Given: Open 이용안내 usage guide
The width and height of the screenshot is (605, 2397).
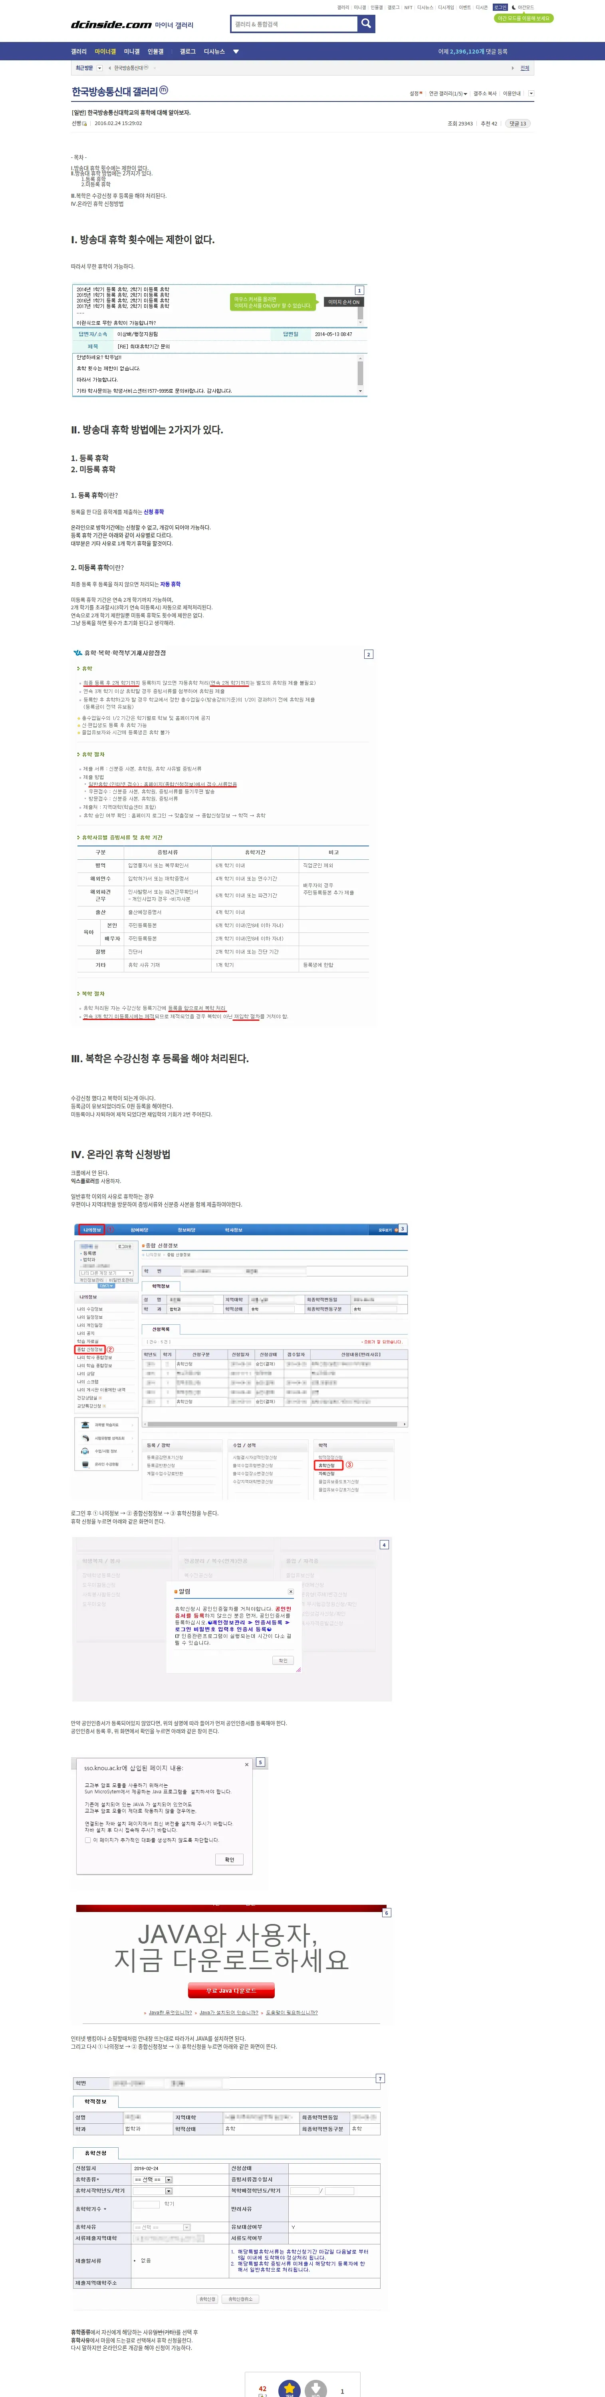Looking at the screenshot, I should 512,93.
